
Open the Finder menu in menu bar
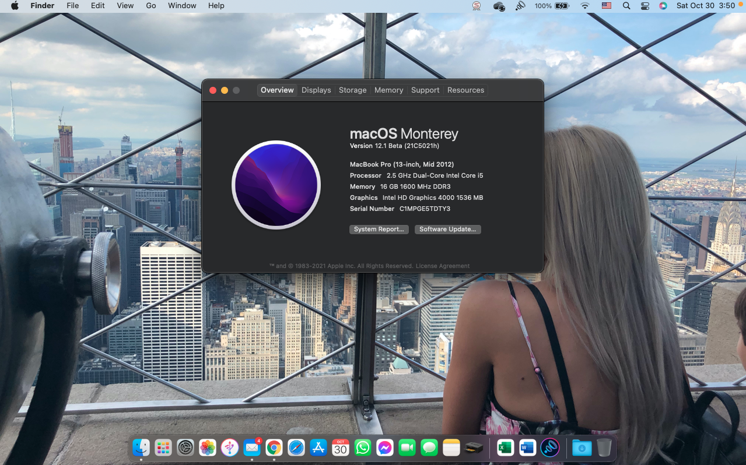[43, 6]
